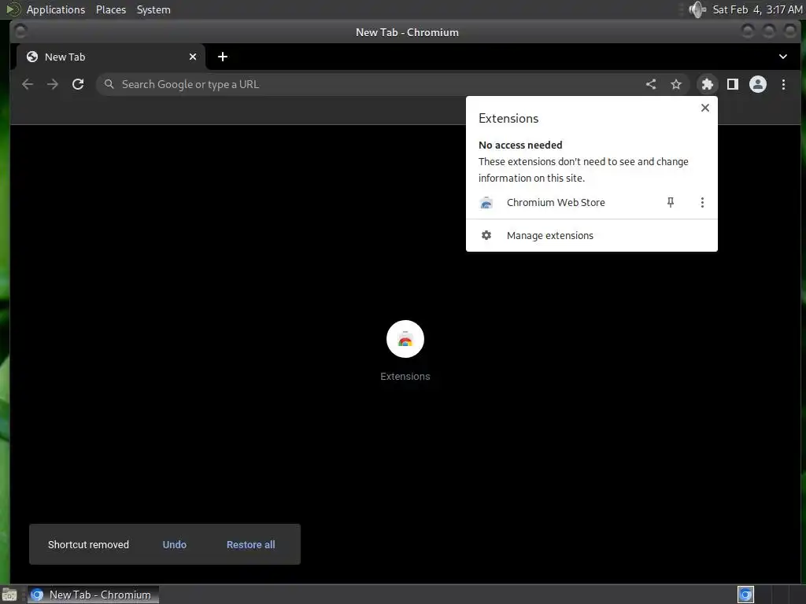Click the Chromium Web Store extension icon
Image resolution: width=806 pixels, height=604 pixels.
pyautogui.click(x=486, y=202)
